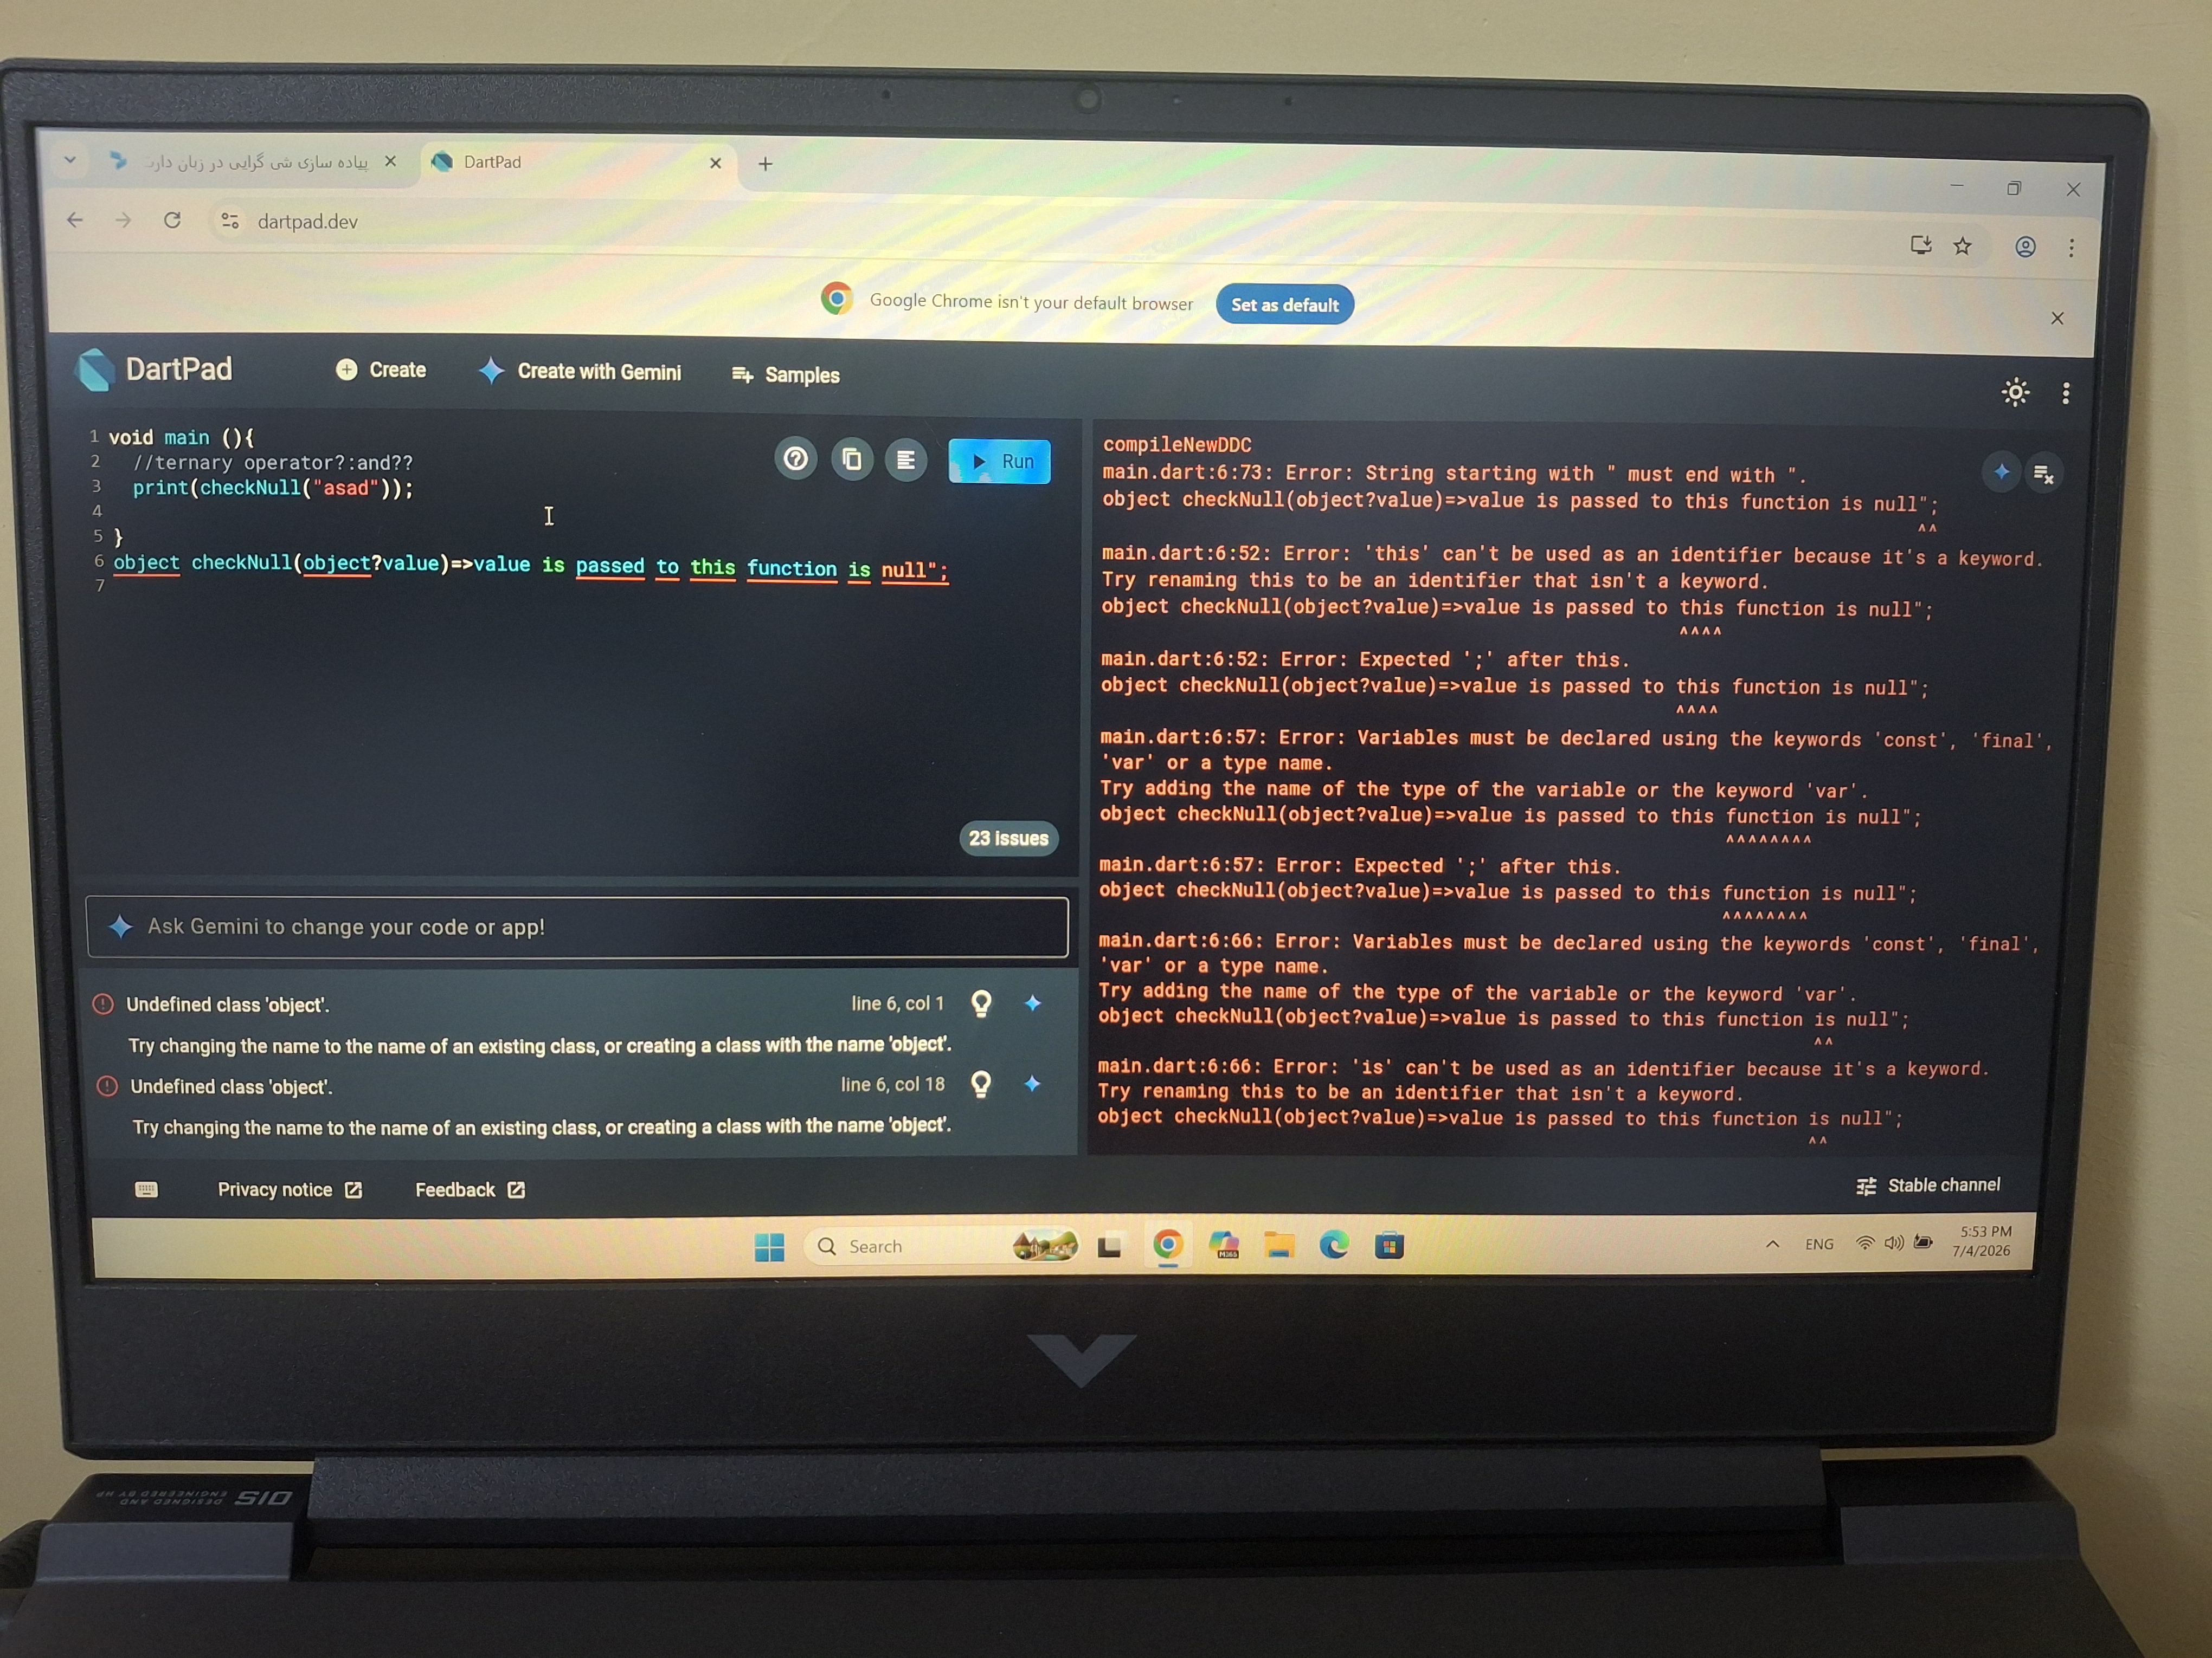This screenshot has height=1658, width=2212.
Task: Toggle keyboard shortcuts icon in footer
Action: [x=146, y=1189]
